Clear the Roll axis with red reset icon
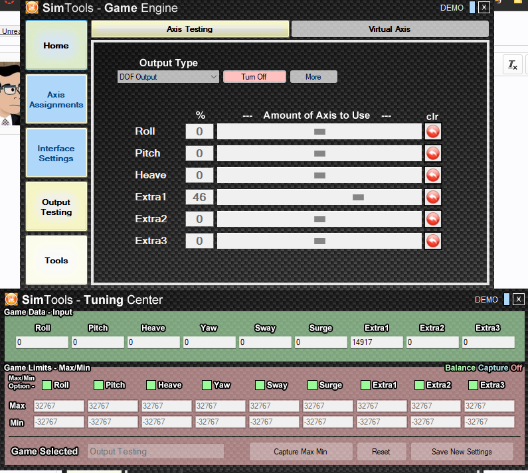Screen dimensions: 528x473 point(433,131)
